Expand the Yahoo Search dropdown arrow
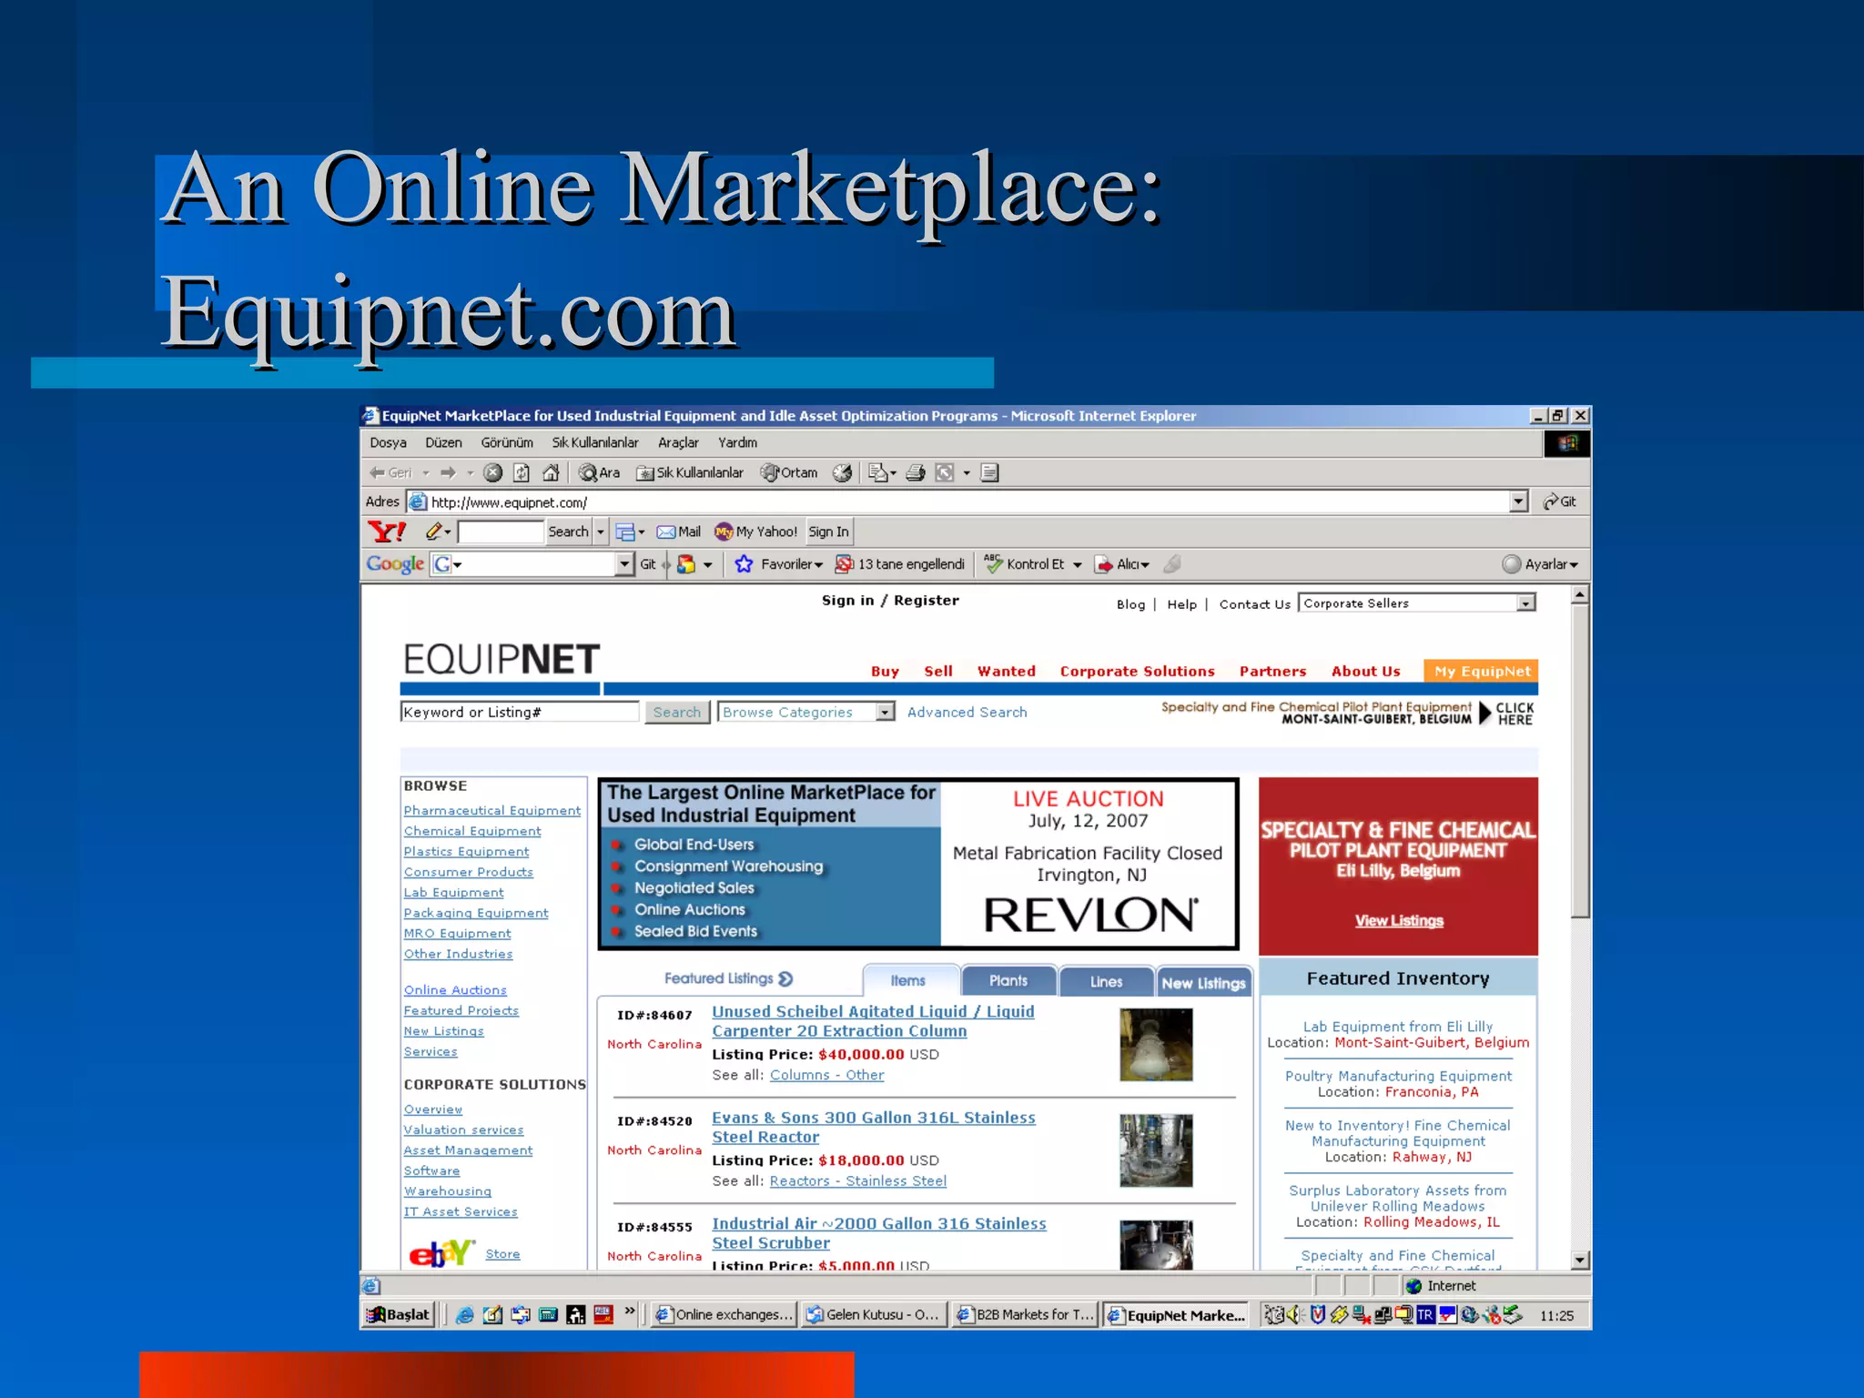The width and height of the screenshot is (1864, 1398). [601, 532]
